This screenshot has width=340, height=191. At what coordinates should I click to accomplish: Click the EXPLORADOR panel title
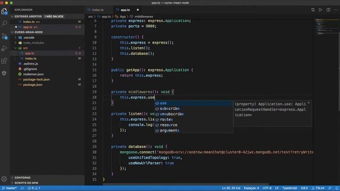(23, 10)
